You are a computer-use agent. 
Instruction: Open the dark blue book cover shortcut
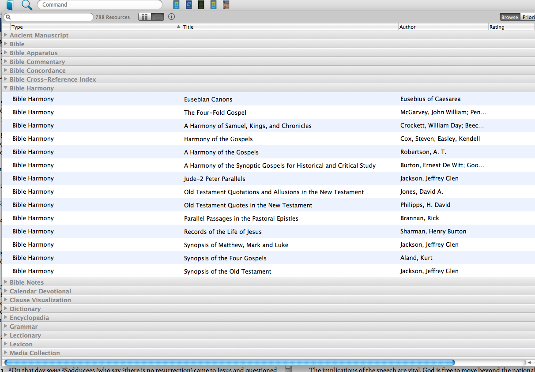point(189,5)
